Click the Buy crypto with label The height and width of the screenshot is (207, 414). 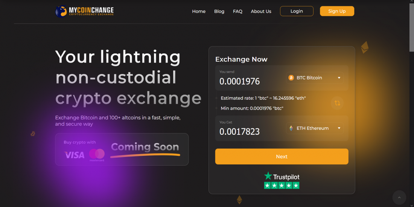point(80,142)
